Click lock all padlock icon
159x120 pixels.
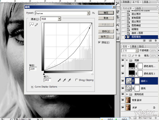139,55
